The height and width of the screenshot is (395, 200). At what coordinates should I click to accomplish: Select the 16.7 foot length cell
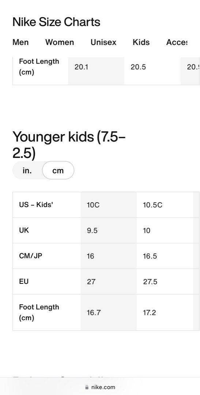pos(109,312)
